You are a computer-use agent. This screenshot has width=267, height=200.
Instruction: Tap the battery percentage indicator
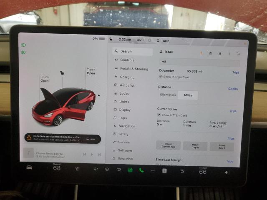[x=99, y=39]
